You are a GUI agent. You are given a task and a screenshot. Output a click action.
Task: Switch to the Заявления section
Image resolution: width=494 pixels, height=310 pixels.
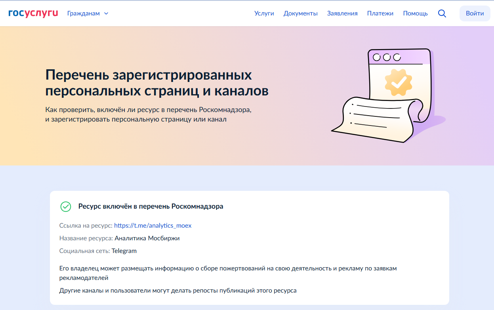click(342, 13)
